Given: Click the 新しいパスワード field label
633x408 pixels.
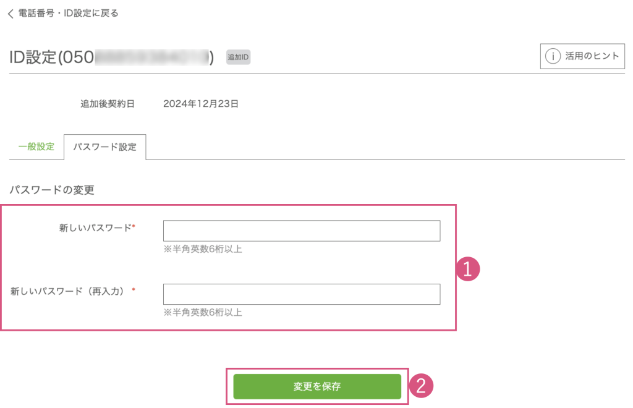Looking at the screenshot, I should click(95, 227).
